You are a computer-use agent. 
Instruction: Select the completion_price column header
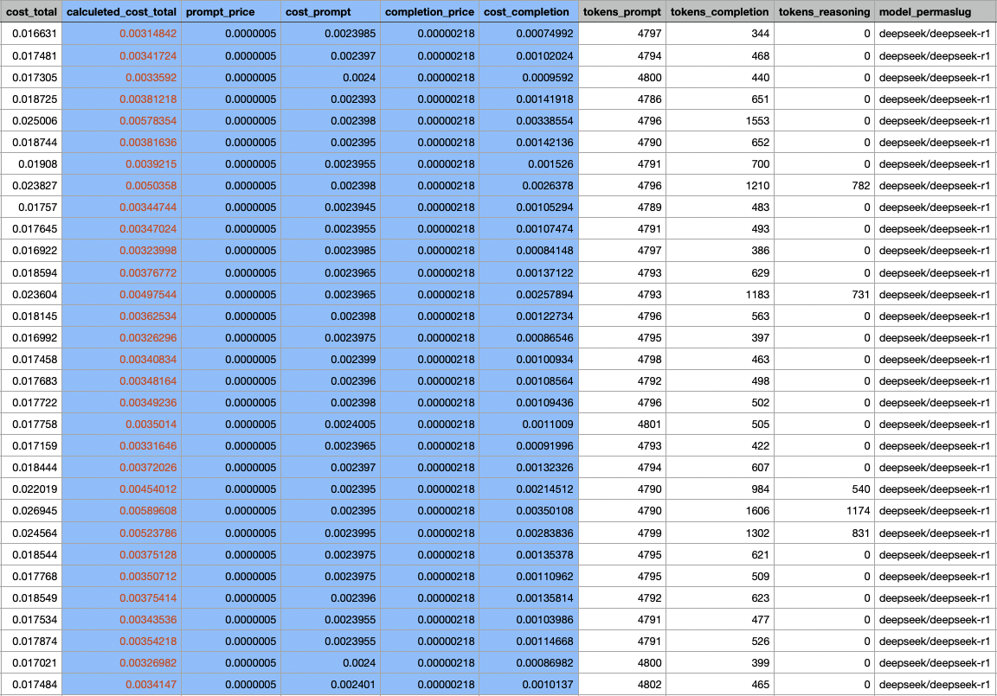[429, 11]
